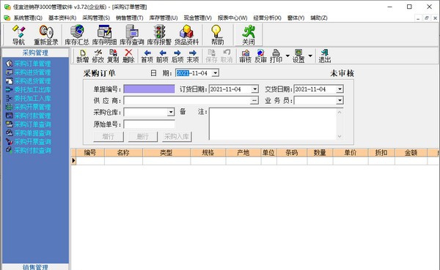The image size is (440, 270).
Task: Open the 经营分析(X) menu
Action: click(268, 18)
